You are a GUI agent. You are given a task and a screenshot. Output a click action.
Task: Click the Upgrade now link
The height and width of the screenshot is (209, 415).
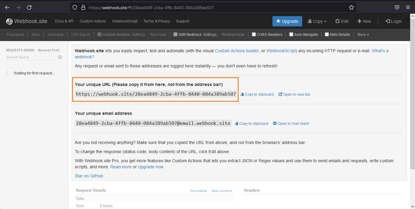pos(150,167)
